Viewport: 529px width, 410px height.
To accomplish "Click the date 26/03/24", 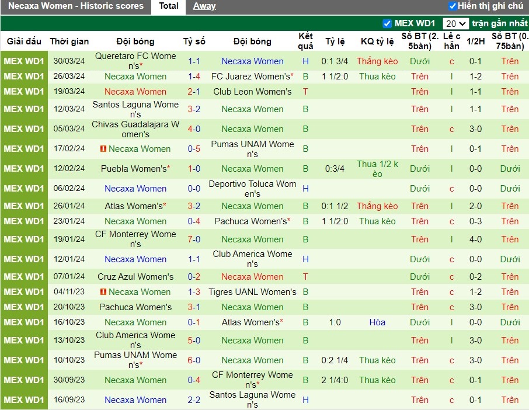I will (69, 77).
